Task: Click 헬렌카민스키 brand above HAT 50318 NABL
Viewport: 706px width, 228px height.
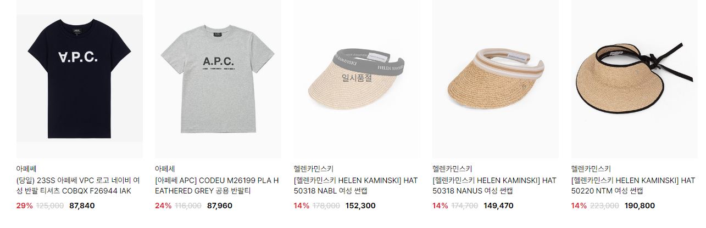Action: [x=314, y=169]
